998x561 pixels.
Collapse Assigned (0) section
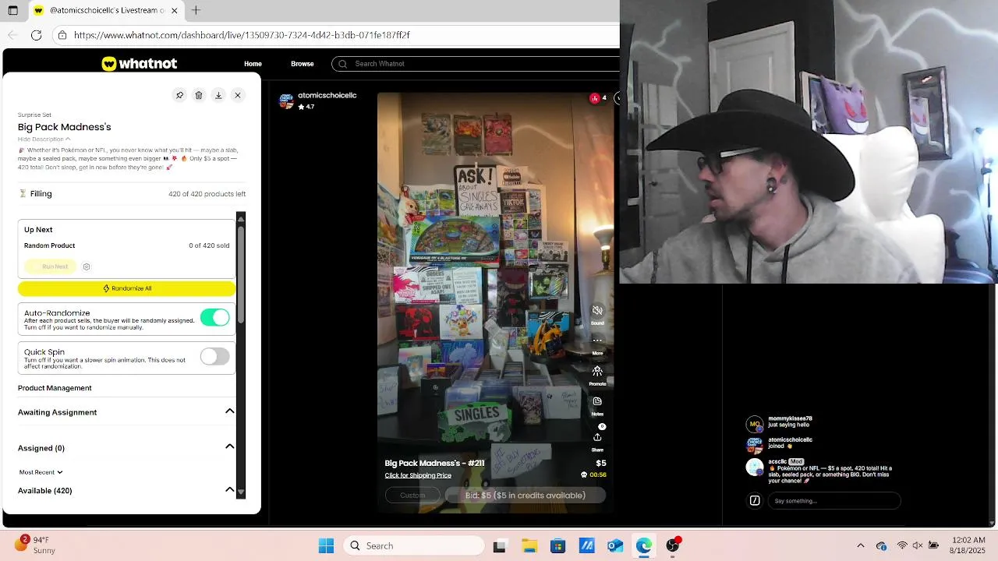tap(230, 447)
